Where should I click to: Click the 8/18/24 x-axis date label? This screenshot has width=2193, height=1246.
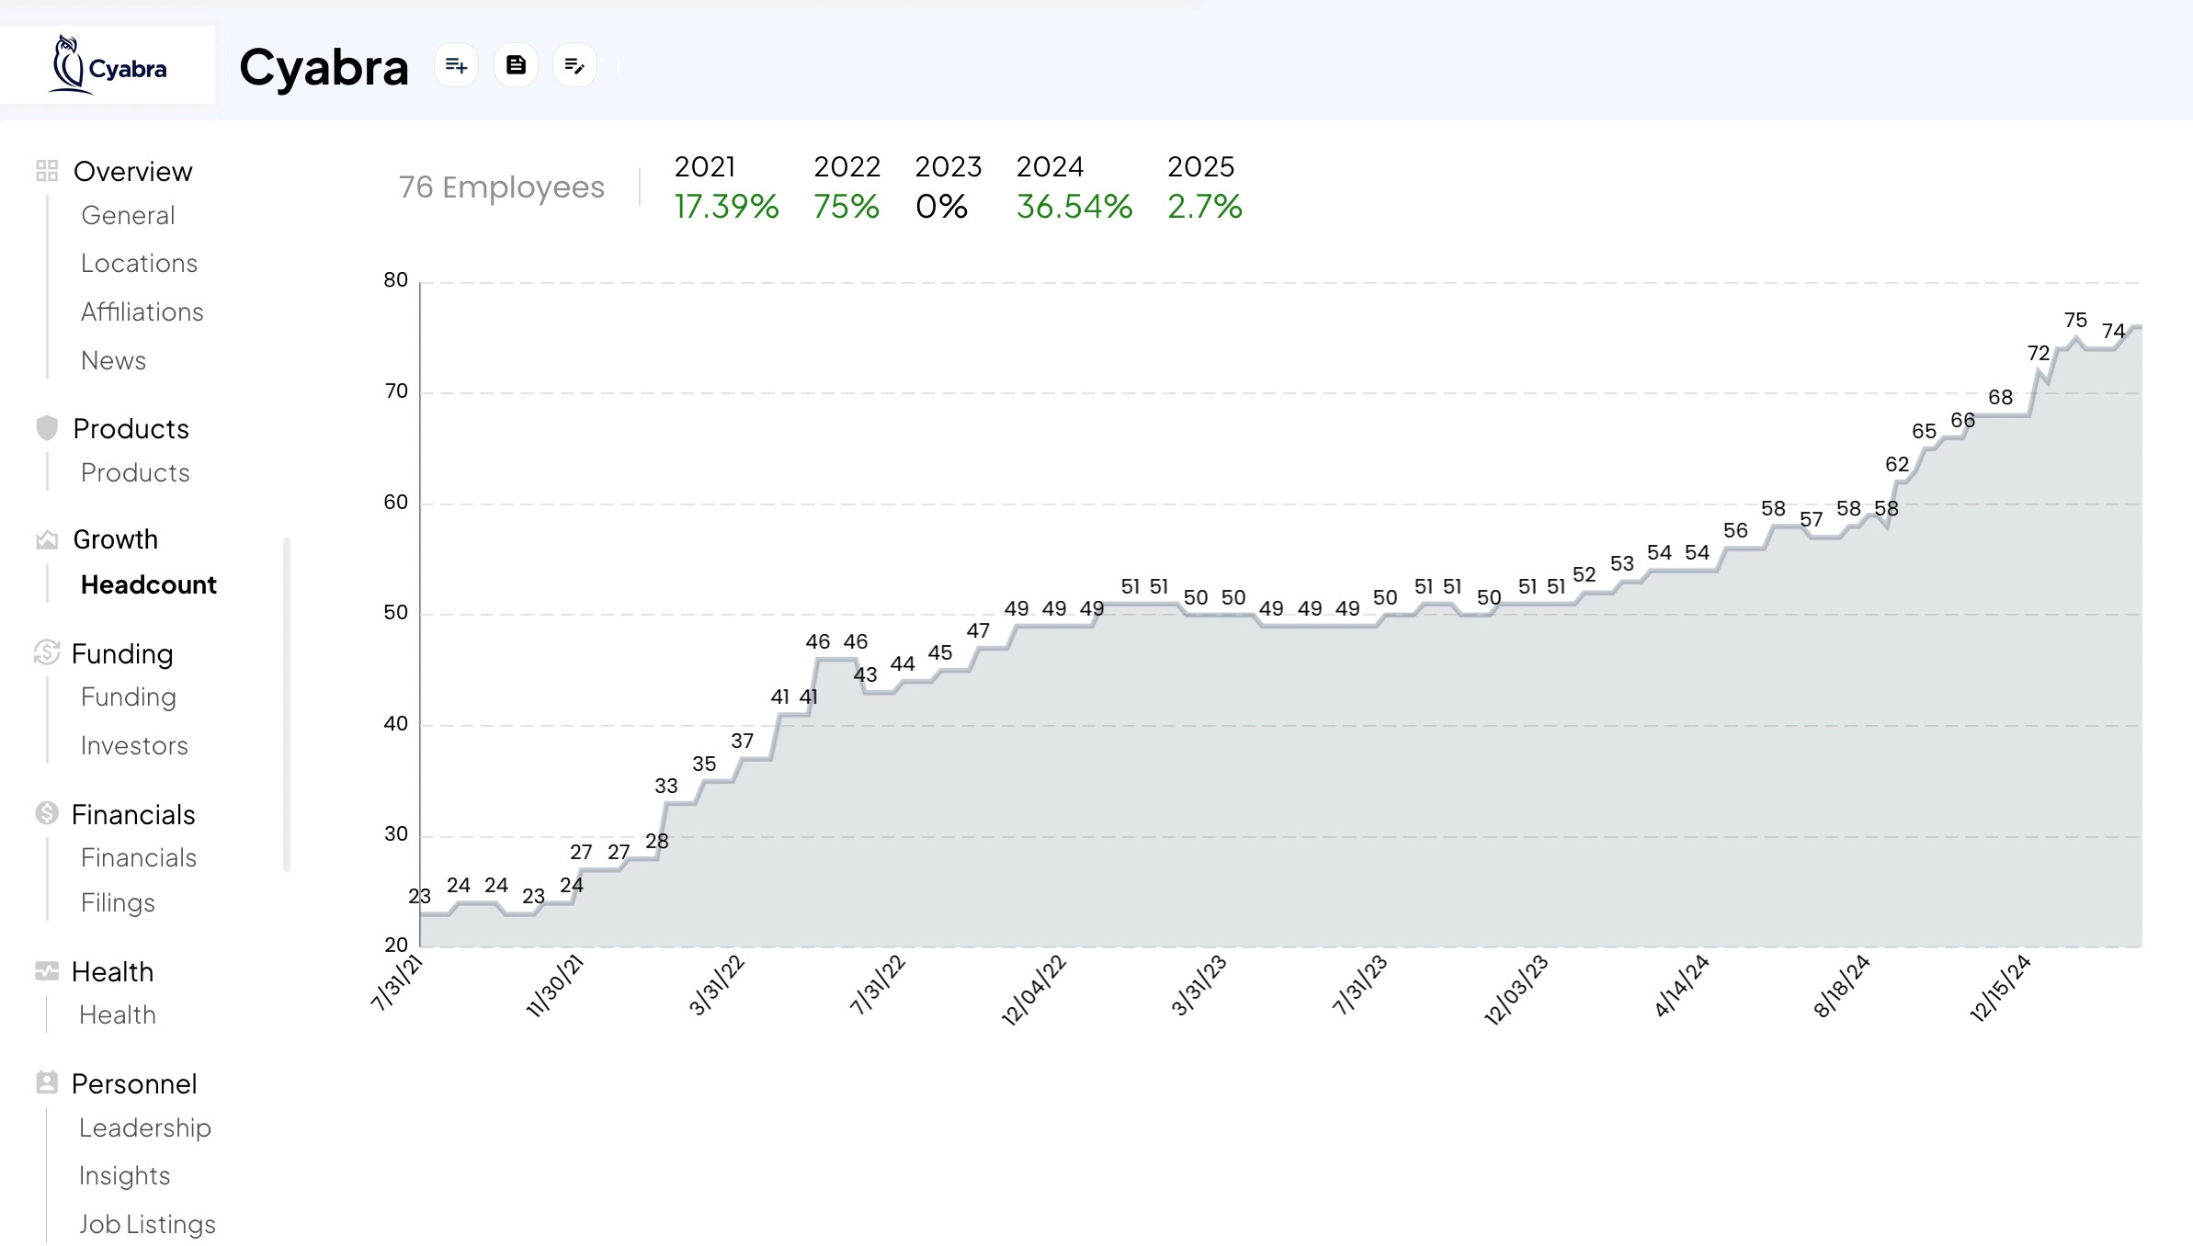coord(1842,986)
